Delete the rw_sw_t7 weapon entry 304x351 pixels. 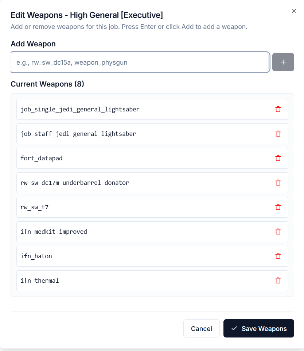coord(278,207)
